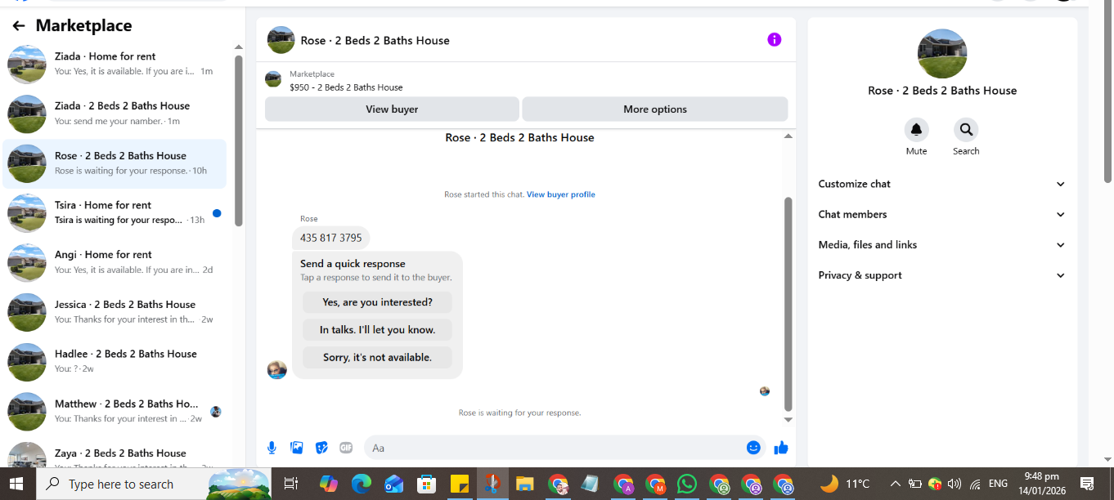Open Hadlee 2 Beds 2 Baths chat
Image resolution: width=1114 pixels, height=500 pixels.
pos(115,361)
